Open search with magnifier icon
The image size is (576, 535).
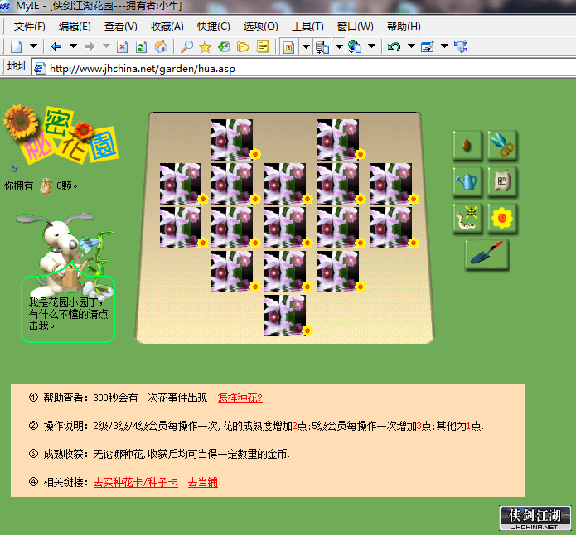click(x=187, y=46)
